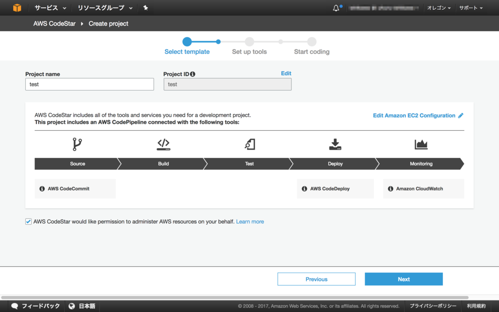Select the Select template wizard step
The image size is (499, 312).
pos(187,52)
